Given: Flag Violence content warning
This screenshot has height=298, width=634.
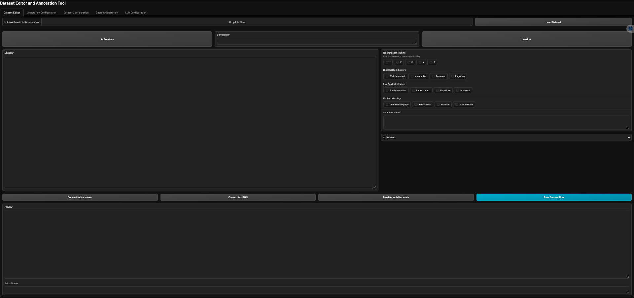Looking at the screenshot, I should pyautogui.click(x=438, y=105).
